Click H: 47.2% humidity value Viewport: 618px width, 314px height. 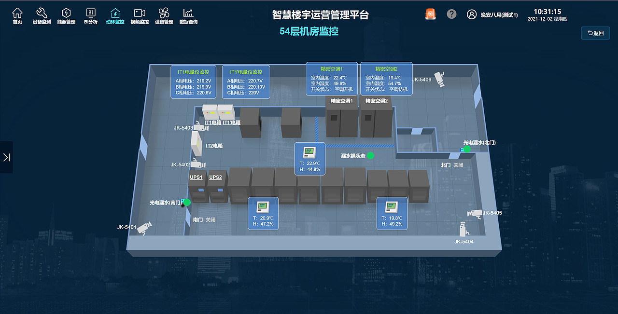[263, 224]
